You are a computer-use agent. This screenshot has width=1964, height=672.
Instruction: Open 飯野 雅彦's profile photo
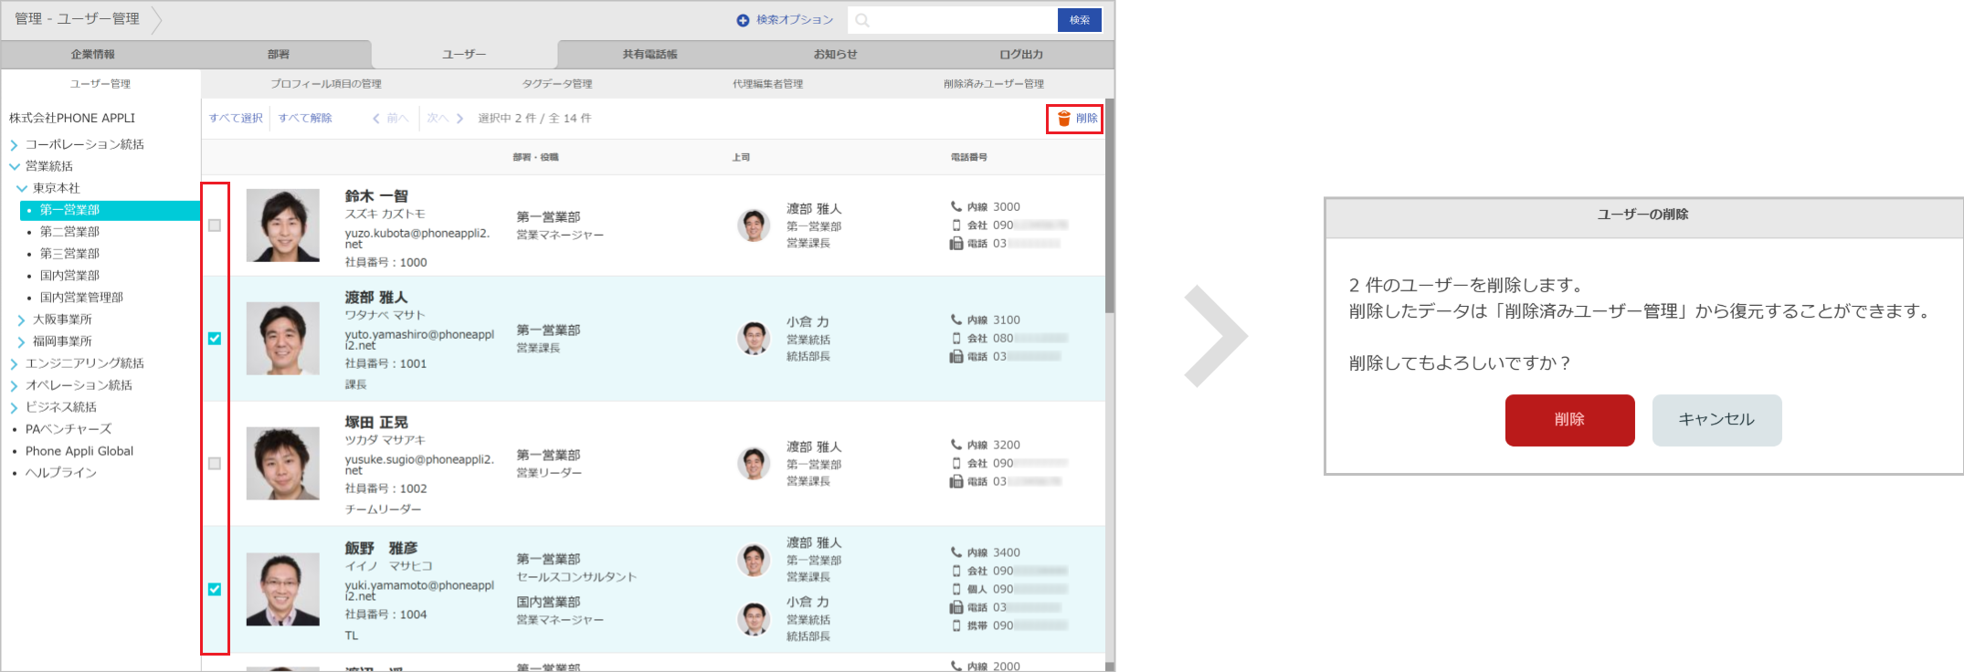283,589
